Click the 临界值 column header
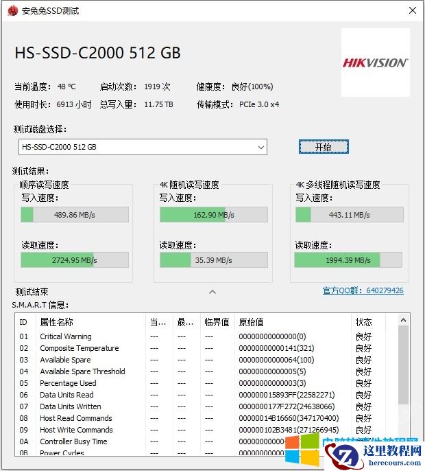 217,322
